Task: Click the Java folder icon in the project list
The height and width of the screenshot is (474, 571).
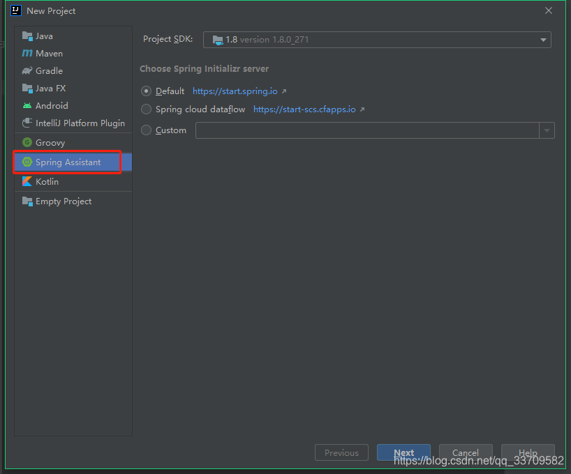Action: point(27,36)
